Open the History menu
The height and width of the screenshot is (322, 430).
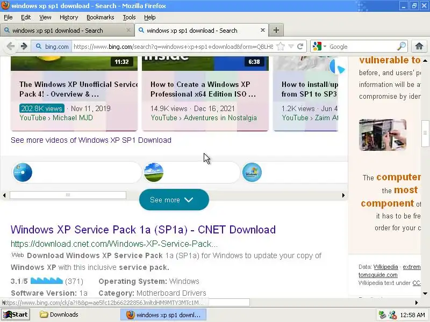[69, 17]
